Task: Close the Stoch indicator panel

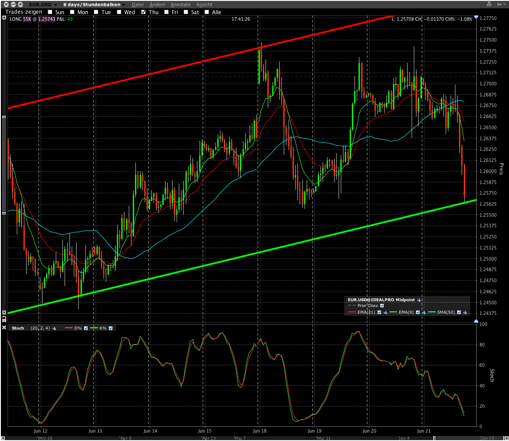Action: 4,328
